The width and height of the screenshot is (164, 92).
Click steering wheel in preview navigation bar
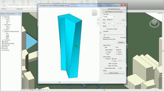pyautogui.click(x=98, y=20)
